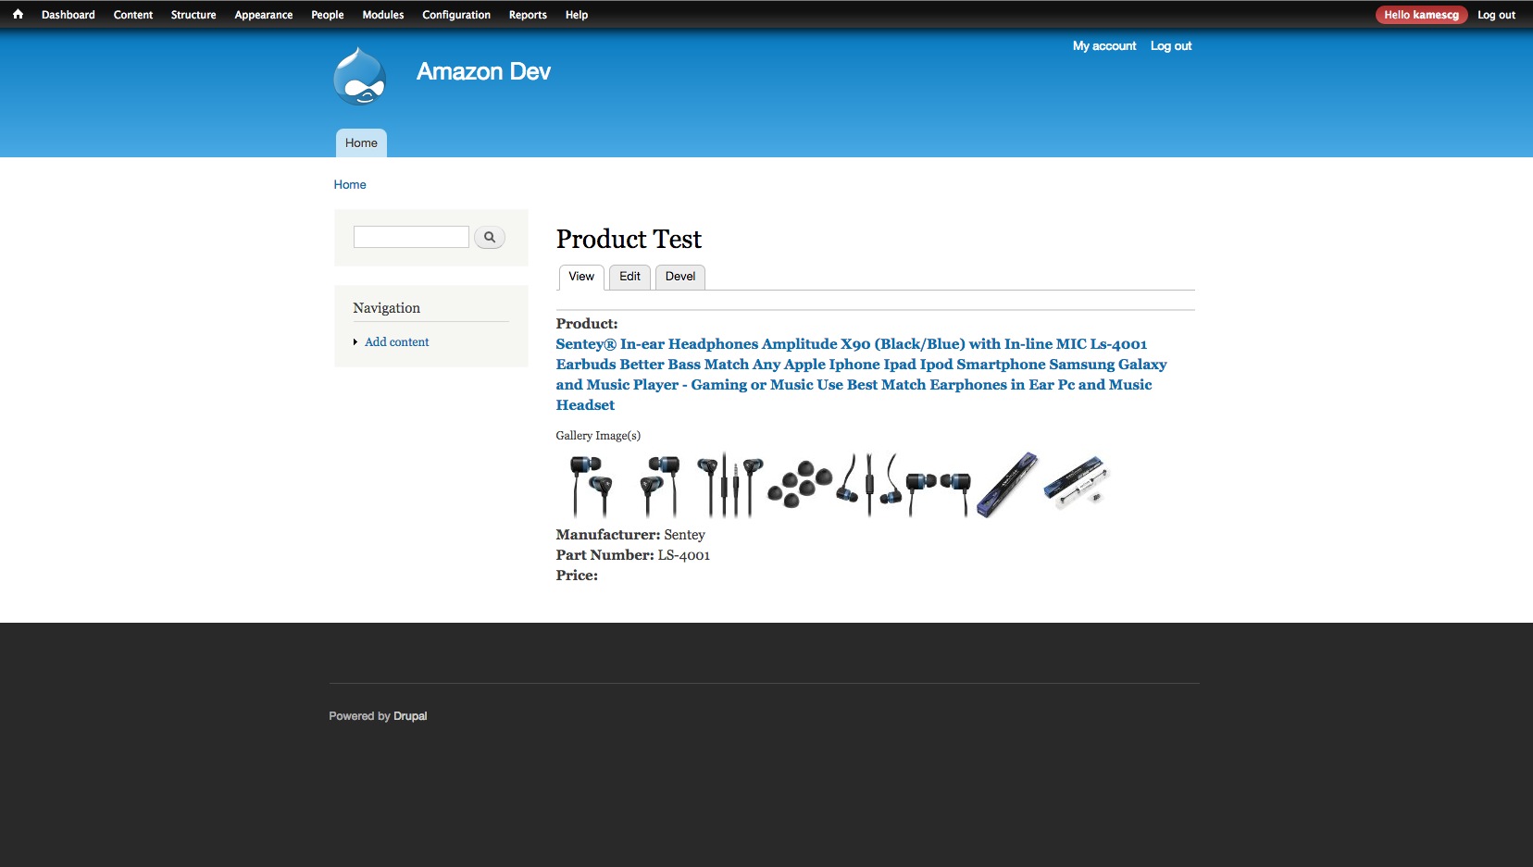Open the first gallery thumbnail of the earbud pair
Viewport: 1533px width, 867px height.
click(x=590, y=485)
